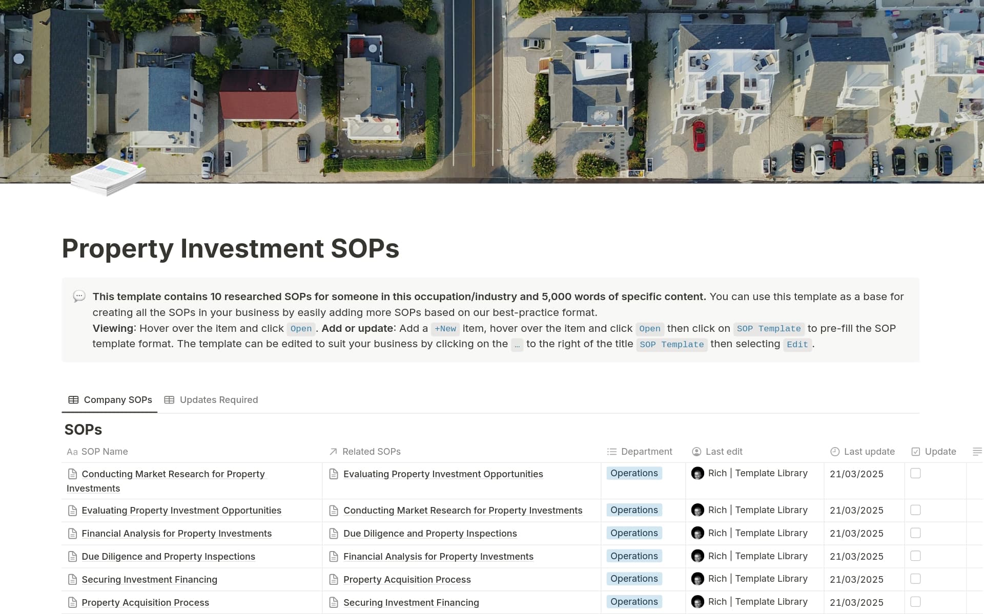
Task: Open the options menu at the far right of the header row
Action: 977,452
